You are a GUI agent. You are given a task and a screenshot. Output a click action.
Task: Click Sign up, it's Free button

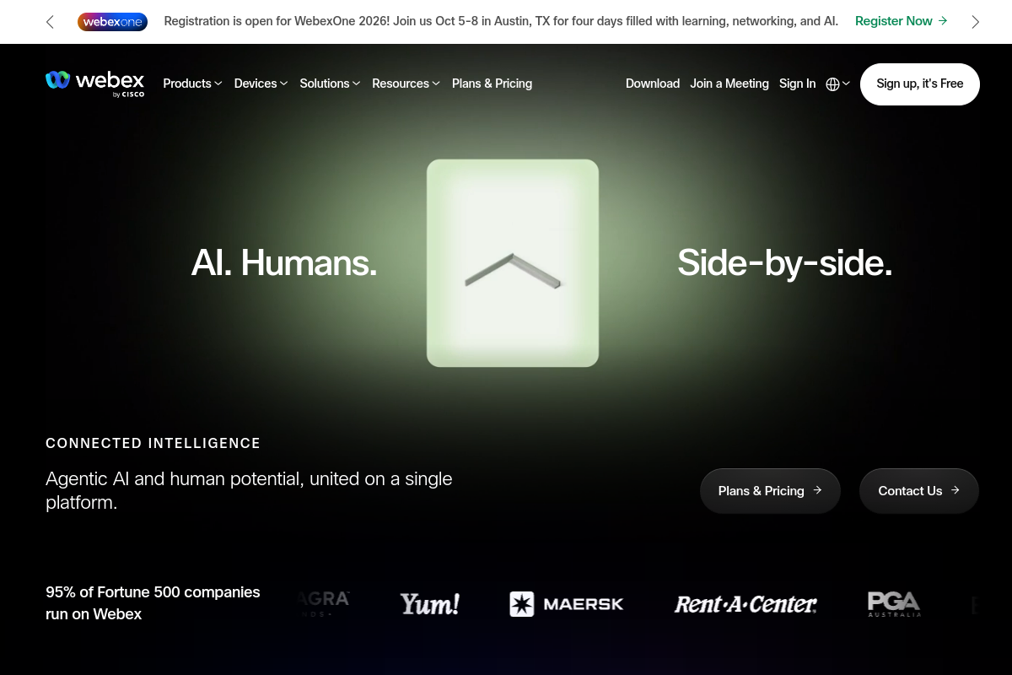(919, 84)
